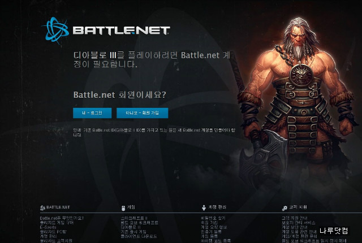Click the BATTLE.NET wordmark at top
The height and width of the screenshot is (243, 362).
122,31
